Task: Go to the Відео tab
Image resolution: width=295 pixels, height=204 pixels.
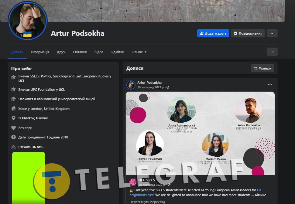Action: 99,52
